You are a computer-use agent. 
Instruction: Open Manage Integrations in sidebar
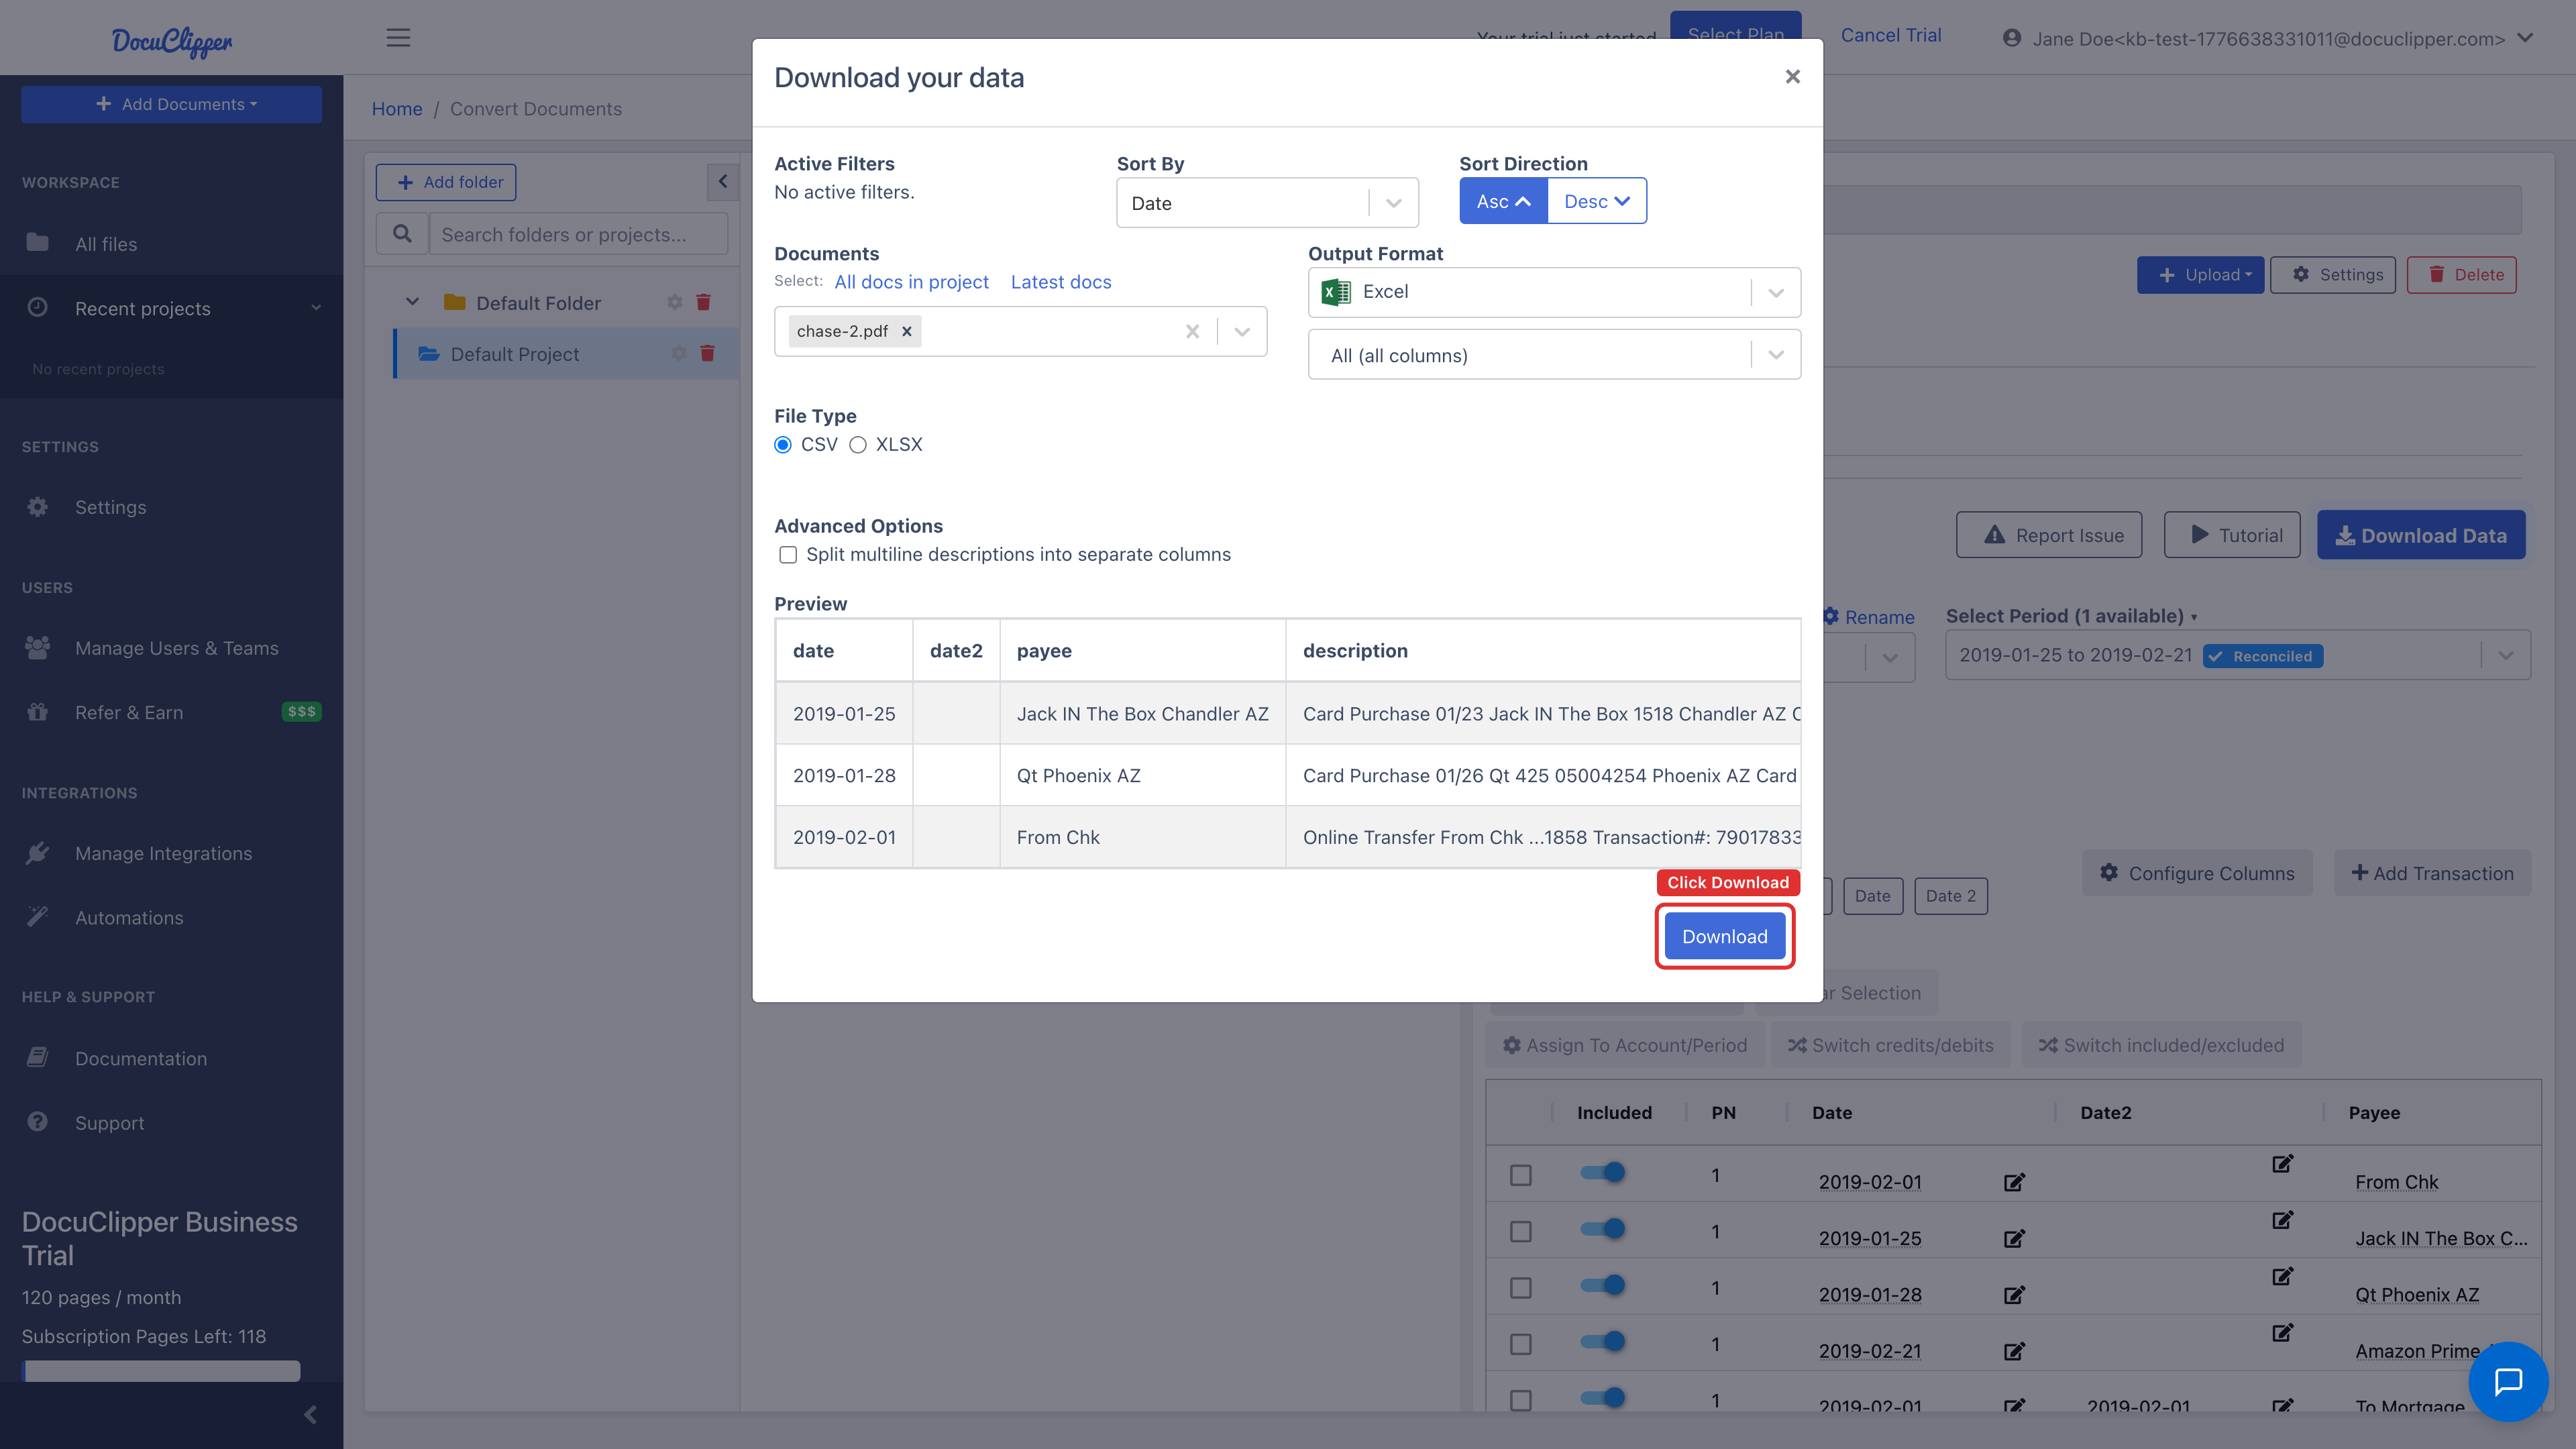(163, 853)
